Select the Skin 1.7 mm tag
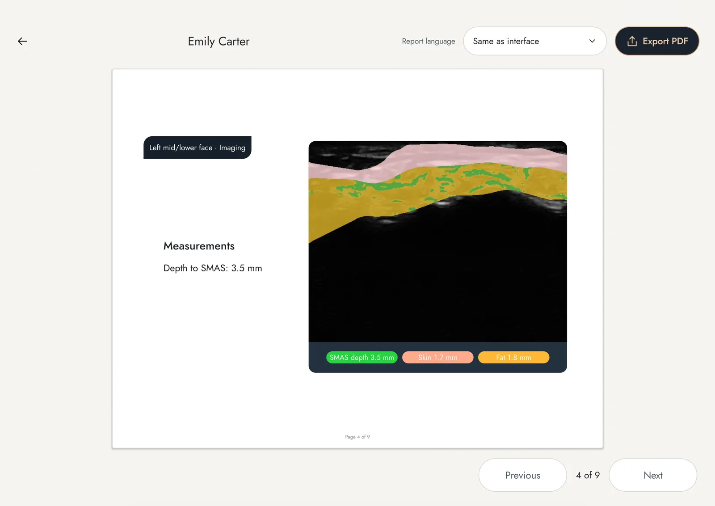Screen dimensions: 715x506 (x=438, y=358)
